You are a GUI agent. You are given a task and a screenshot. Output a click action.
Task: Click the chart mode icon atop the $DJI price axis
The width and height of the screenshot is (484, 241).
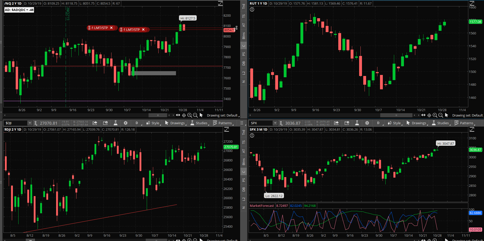tap(227, 129)
